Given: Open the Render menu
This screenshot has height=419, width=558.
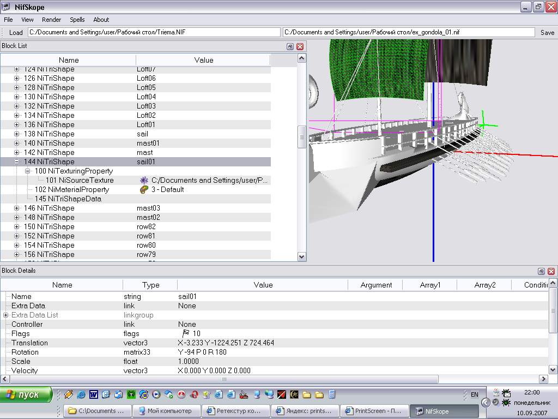Looking at the screenshot, I should pos(51,20).
